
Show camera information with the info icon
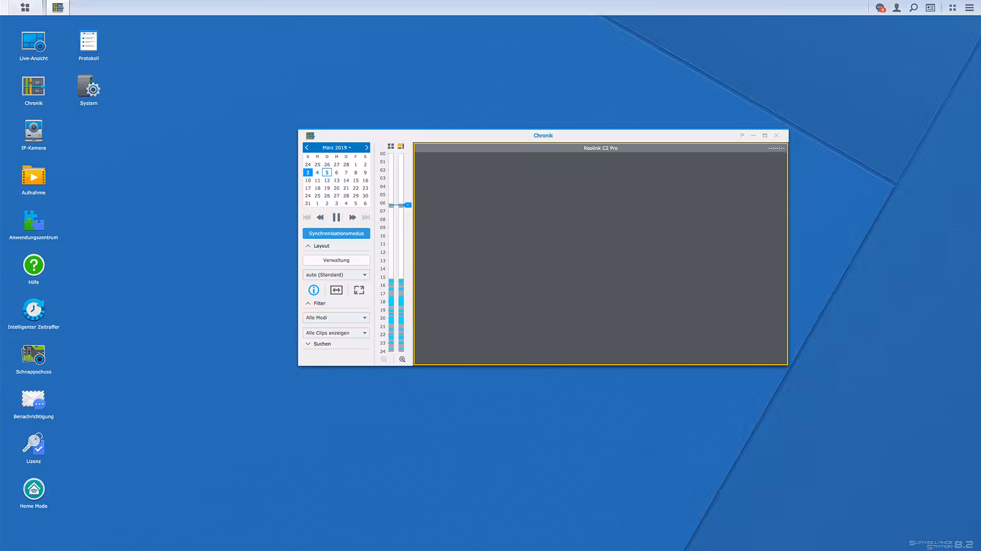coord(314,290)
